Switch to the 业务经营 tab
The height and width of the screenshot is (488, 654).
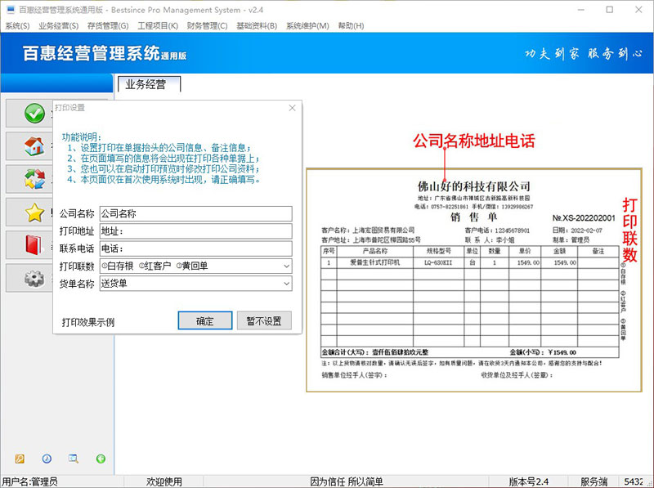pyautogui.click(x=150, y=84)
